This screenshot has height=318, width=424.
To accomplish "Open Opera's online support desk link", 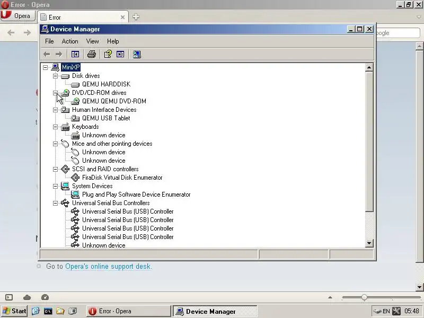I will (x=109, y=267).
